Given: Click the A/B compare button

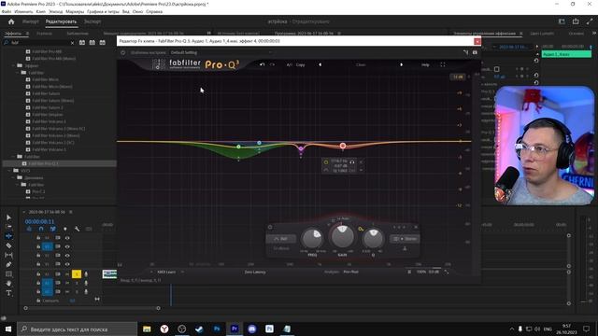Looking at the screenshot, I should pos(289,64).
